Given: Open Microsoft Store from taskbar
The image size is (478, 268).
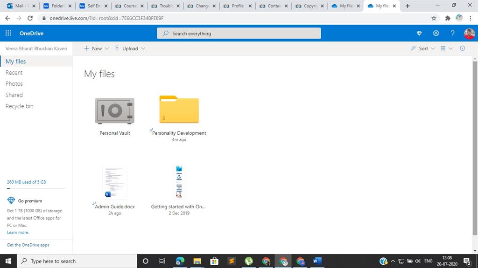Looking at the screenshot, I should pos(214,261).
